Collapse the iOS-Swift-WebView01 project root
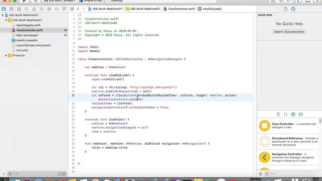The image size is (322, 181). [x=3, y=15]
